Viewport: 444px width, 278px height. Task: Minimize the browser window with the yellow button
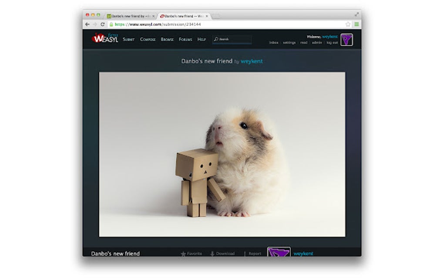point(93,15)
